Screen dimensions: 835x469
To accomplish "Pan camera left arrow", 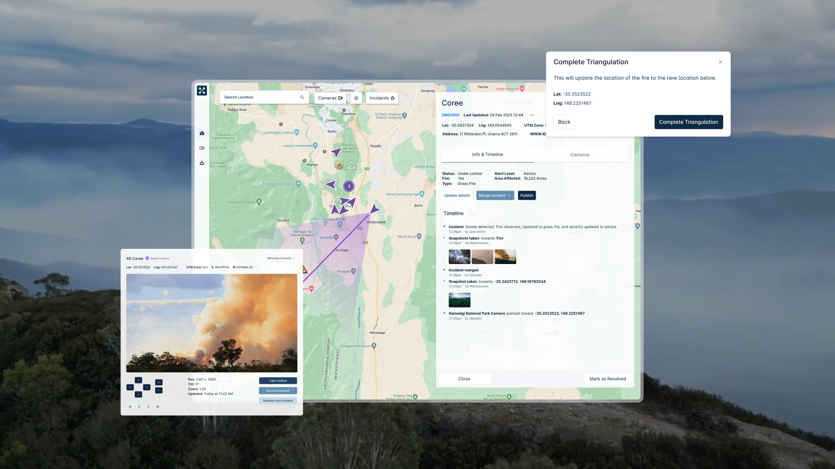I will tap(130, 387).
